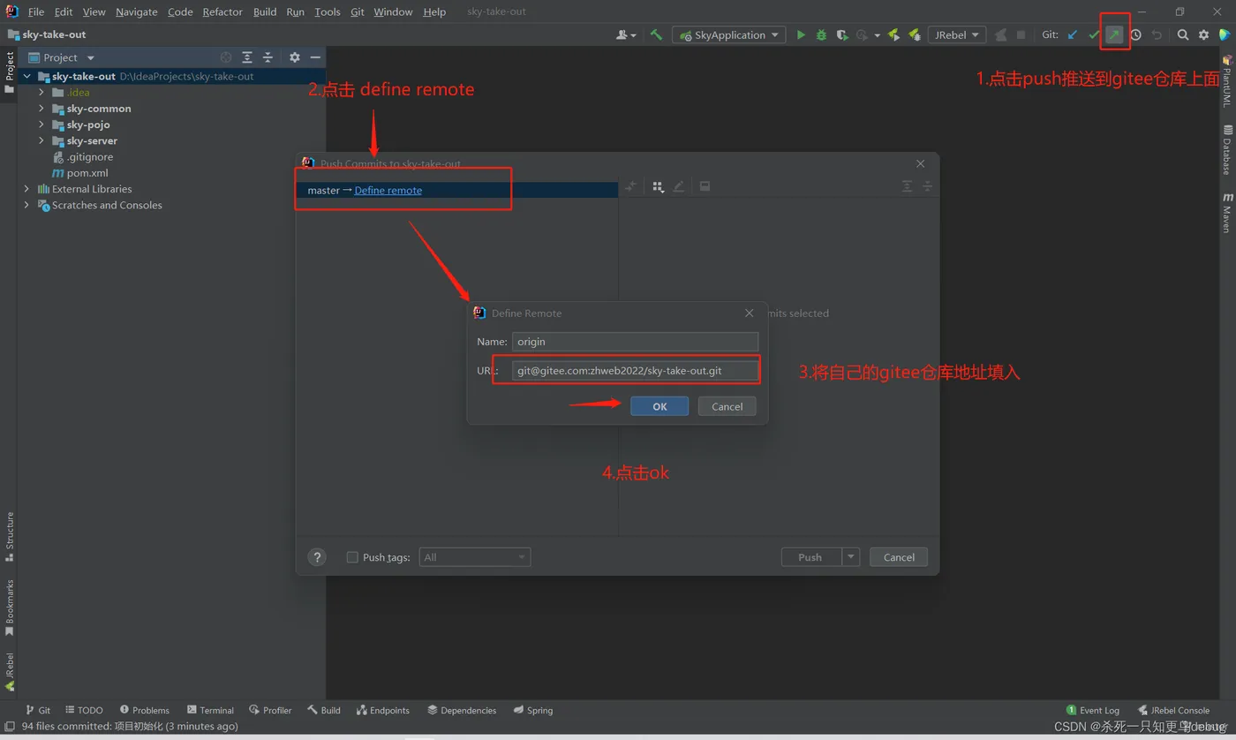This screenshot has width=1236, height=740.
Task: Click the Git Update Project arrow
Action: pyautogui.click(x=1073, y=35)
